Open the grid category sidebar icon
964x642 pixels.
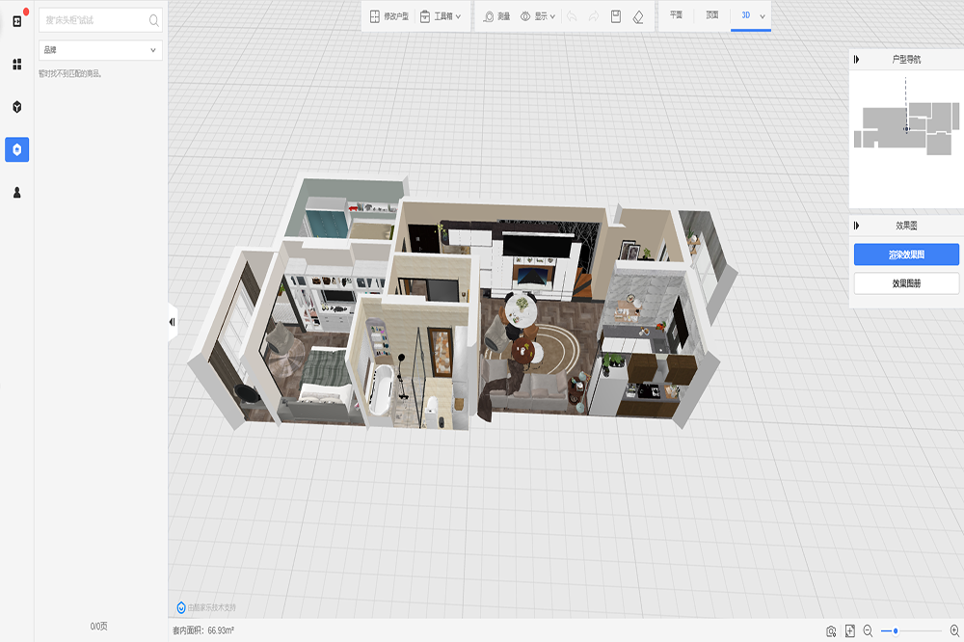coord(16,65)
